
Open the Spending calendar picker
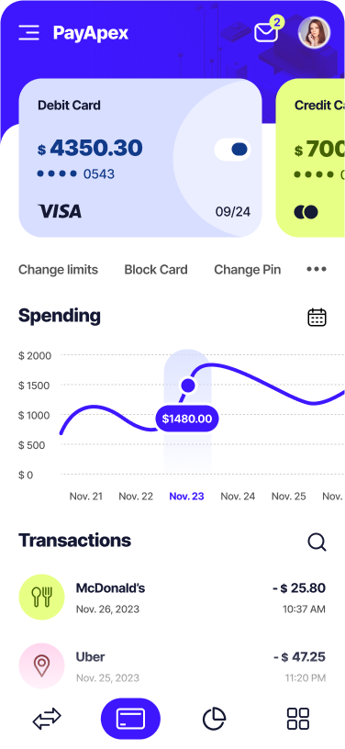click(x=317, y=318)
